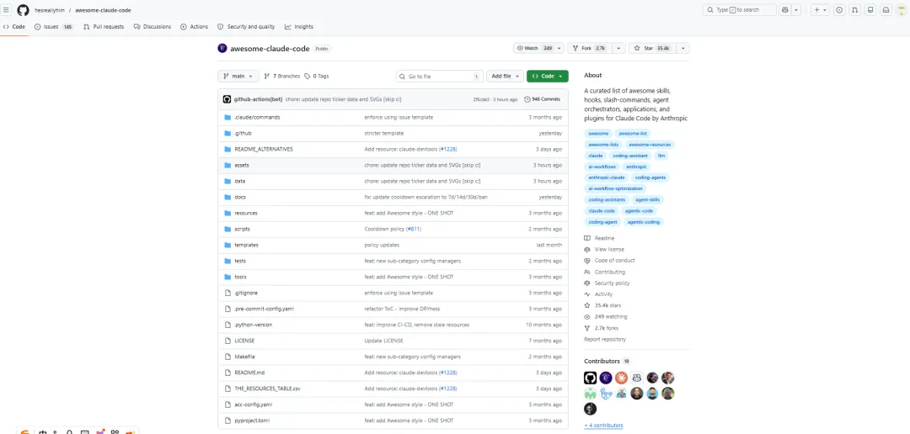
Task: Open the .github folder
Action: (243, 133)
